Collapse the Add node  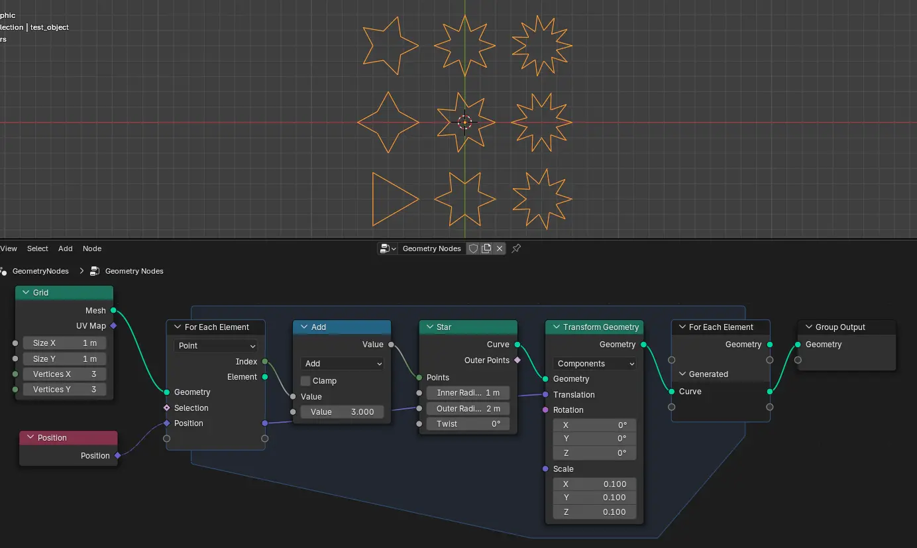(x=304, y=327)
